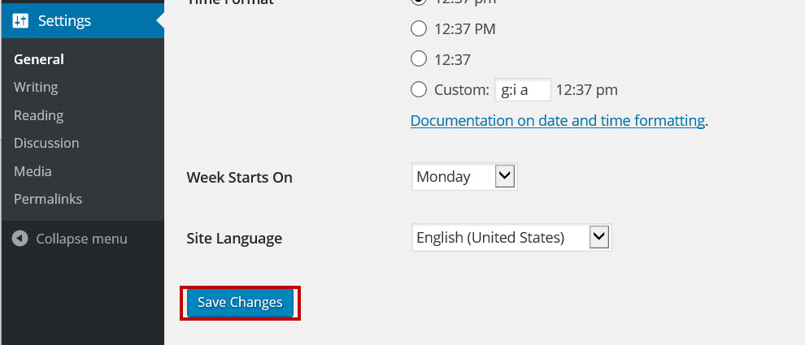Click the arrow of the Monday dropdown
The width and height of the screenshot is (805, 345).
505,177
